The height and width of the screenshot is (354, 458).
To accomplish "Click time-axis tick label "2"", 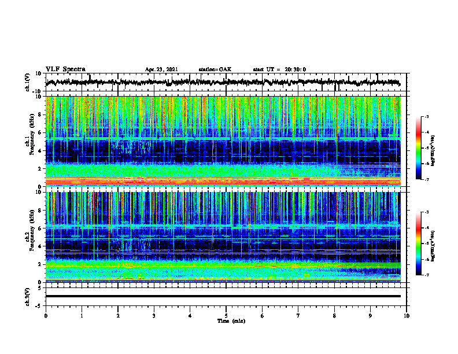I will (x=118, y=316).
